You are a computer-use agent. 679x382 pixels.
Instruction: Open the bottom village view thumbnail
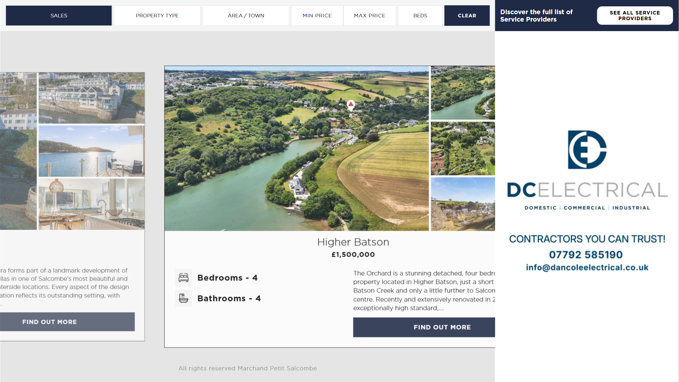pos(463,204)
